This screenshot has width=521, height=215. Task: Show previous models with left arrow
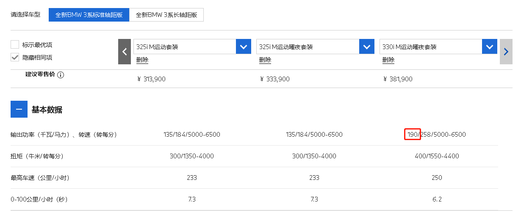coord(125,52)
